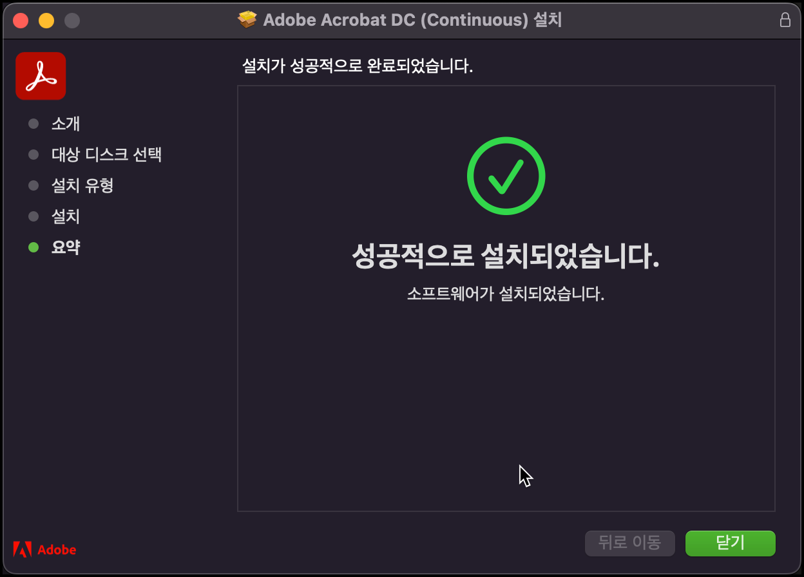Click the lock icon in the title bar
This screenshot has width=804, height=577.
coord(785,20)
